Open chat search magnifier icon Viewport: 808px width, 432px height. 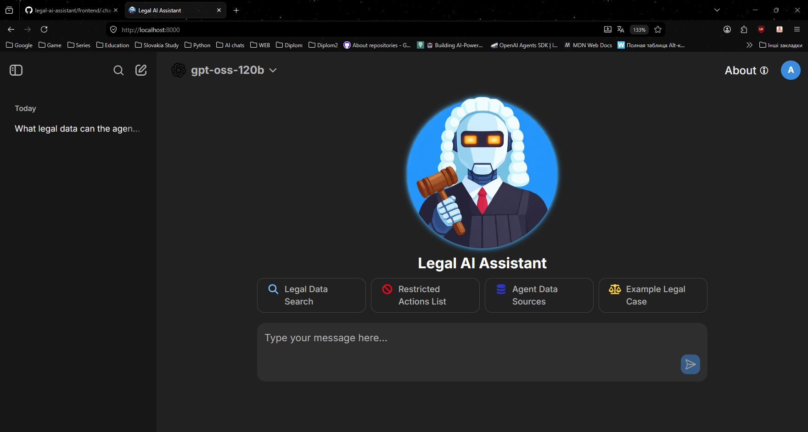(118, 70)
